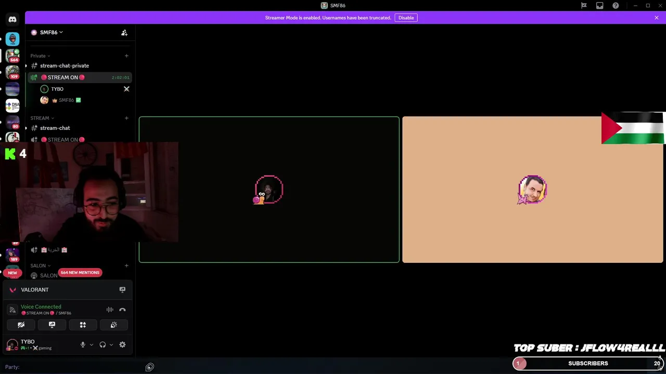This screenshot has width=666, height=374.
Task: Deafen with the headphones icon
Action: tap(103, 345)
